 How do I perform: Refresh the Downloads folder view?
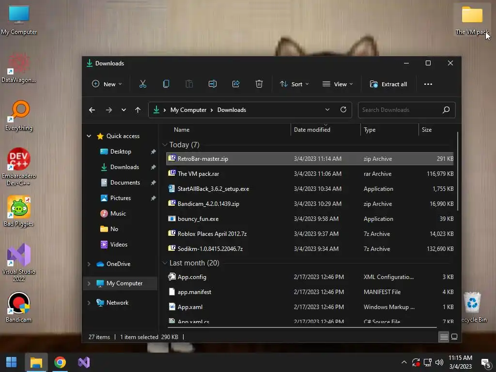[x=343, y=110]
